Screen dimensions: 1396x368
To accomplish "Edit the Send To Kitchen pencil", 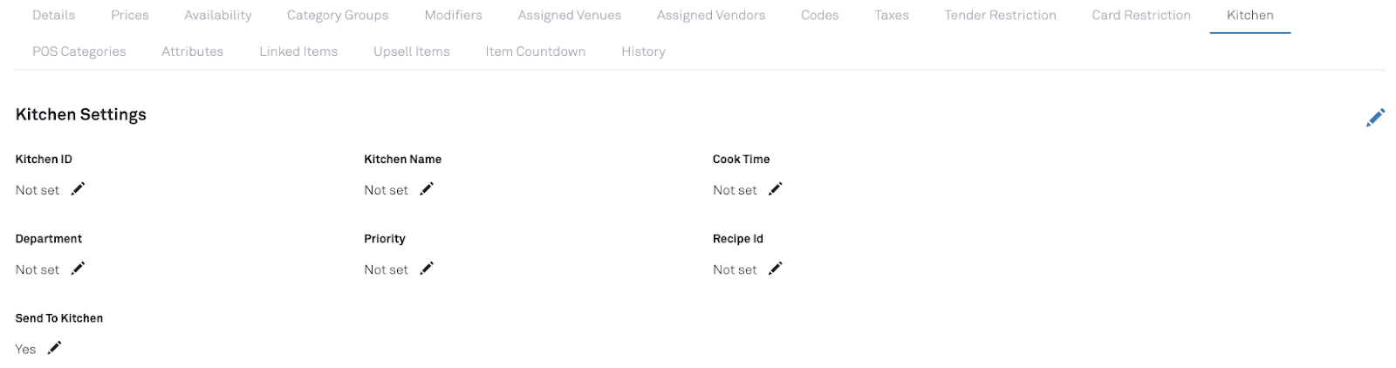I will point(54,348).
